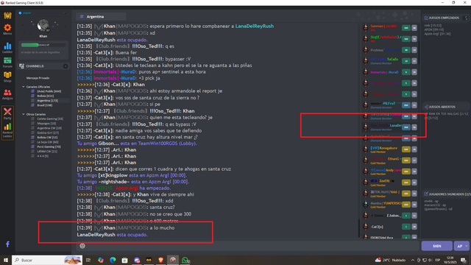
Task: Select user Z.babas in user list
Action: point(386,216)
